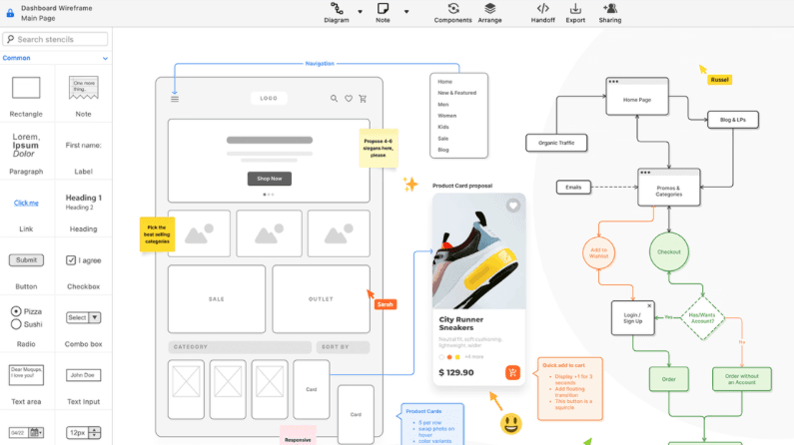Choose the orange color variant swatch
Screen dimensions: 794x445
tap(449, 357)
